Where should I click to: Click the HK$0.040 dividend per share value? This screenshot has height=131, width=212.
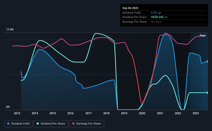click(x=157, y=17)
